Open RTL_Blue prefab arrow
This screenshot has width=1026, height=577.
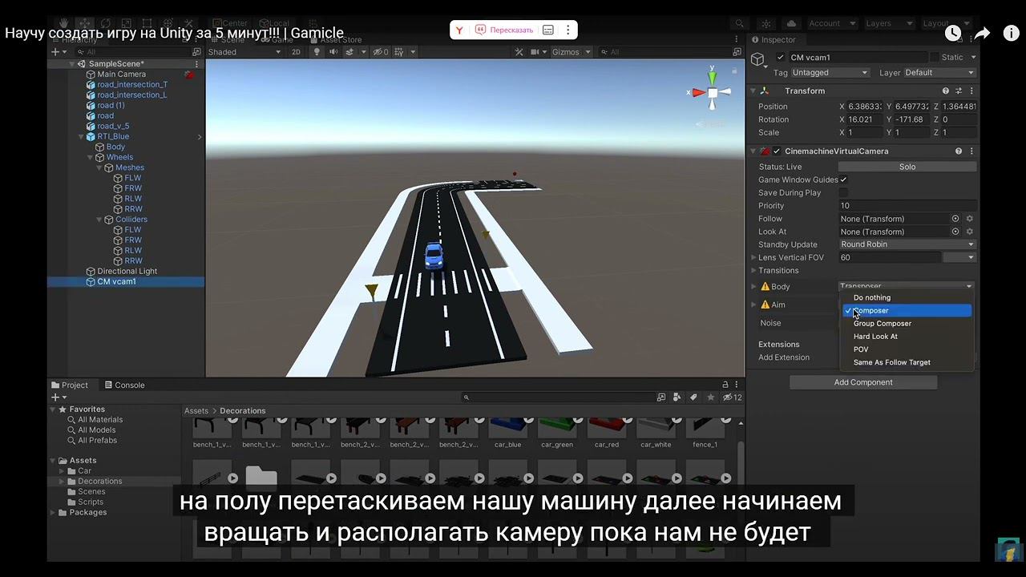200,136
